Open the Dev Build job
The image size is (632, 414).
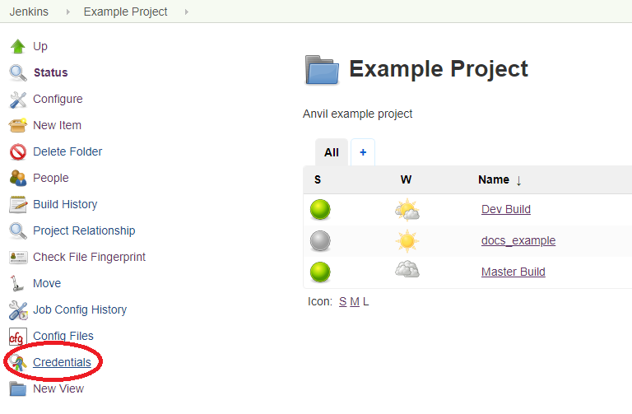click(506, 209)
